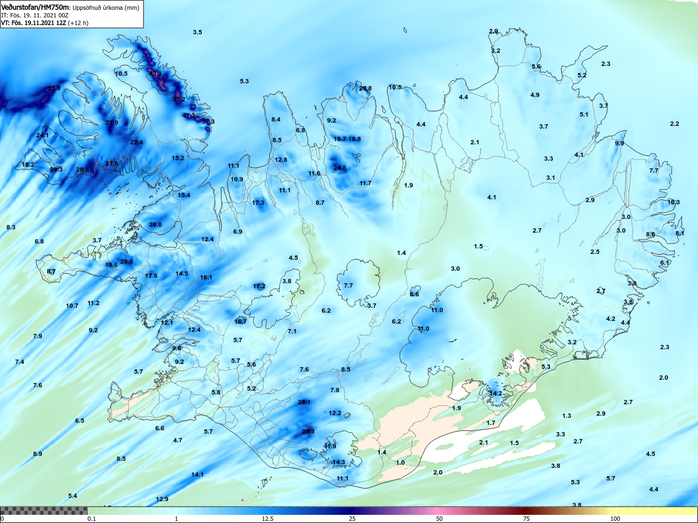The width and height of the screenshot is (698, 523).
Task: Select the 11.9 precipitation value
Action: pyautogui.click(x=330, y=446)
